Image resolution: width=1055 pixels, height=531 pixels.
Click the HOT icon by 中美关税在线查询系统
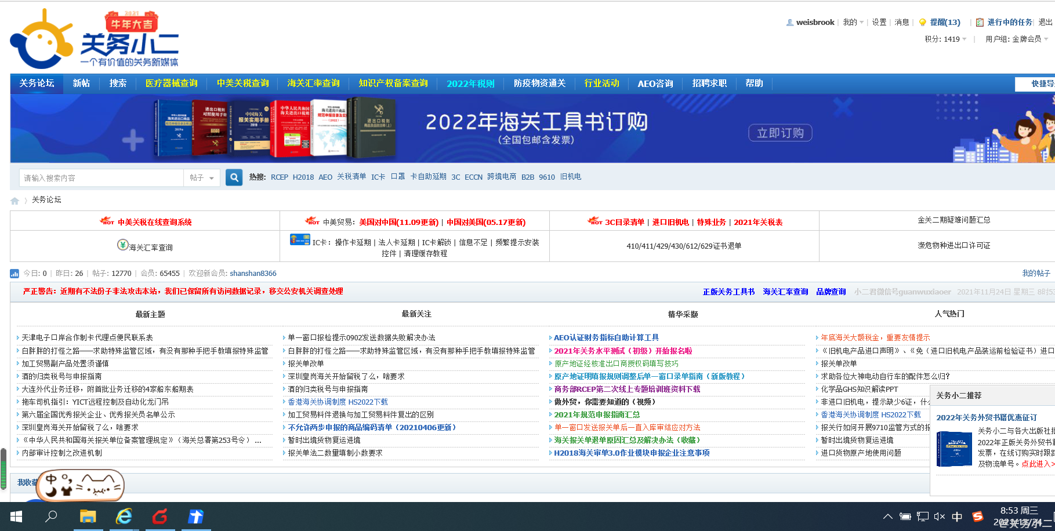107,221
